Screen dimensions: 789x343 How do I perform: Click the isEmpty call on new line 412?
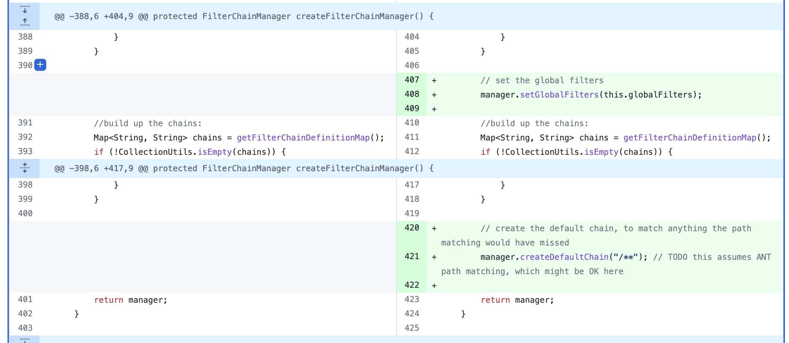[x=601, y=152]
